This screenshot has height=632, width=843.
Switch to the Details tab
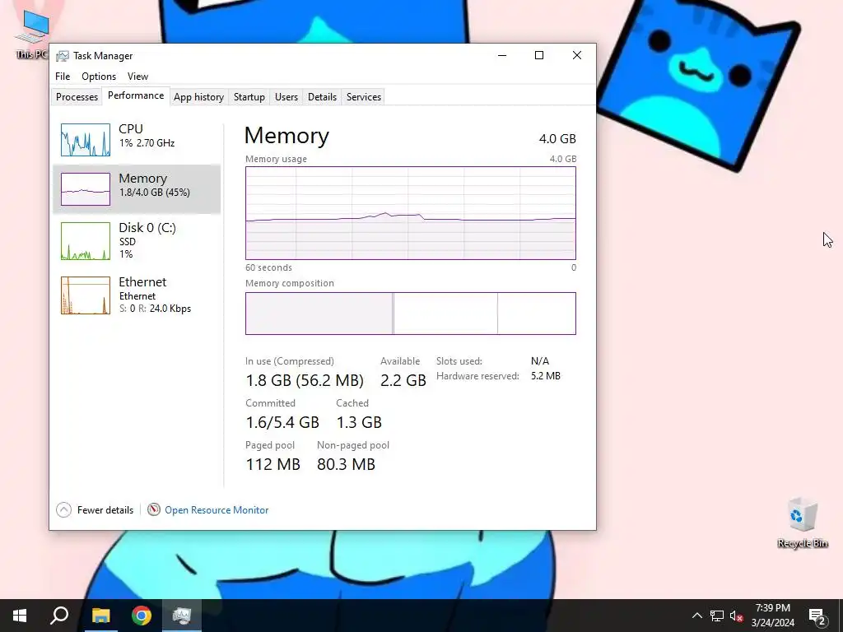(x=322, y=97)
